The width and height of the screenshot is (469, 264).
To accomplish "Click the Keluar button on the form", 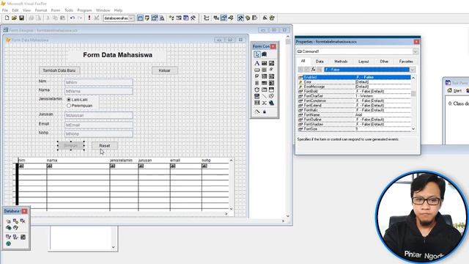I will point(164,70).
